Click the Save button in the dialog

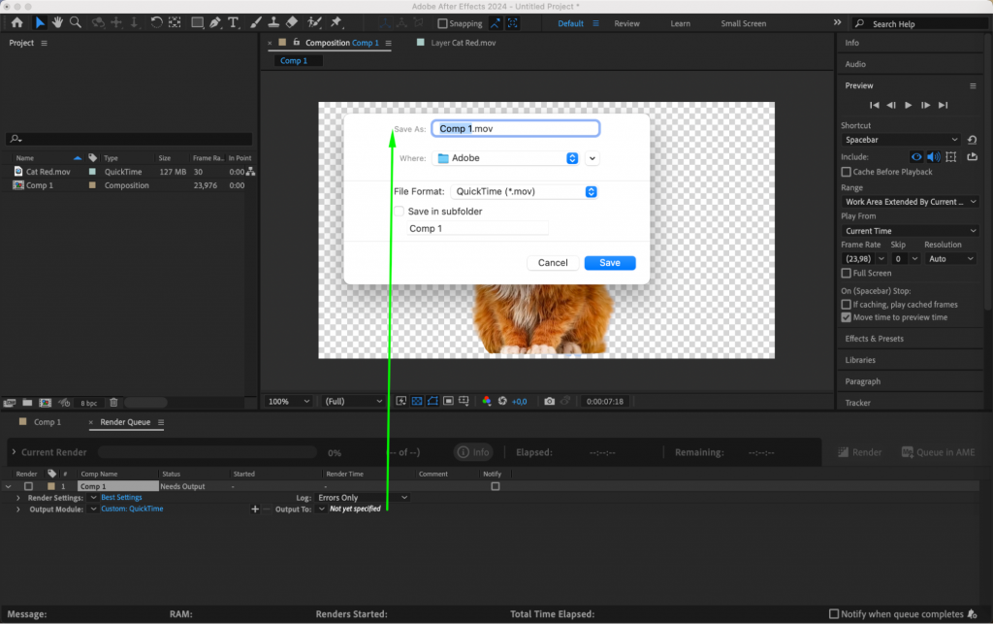[x=610, y=262]
